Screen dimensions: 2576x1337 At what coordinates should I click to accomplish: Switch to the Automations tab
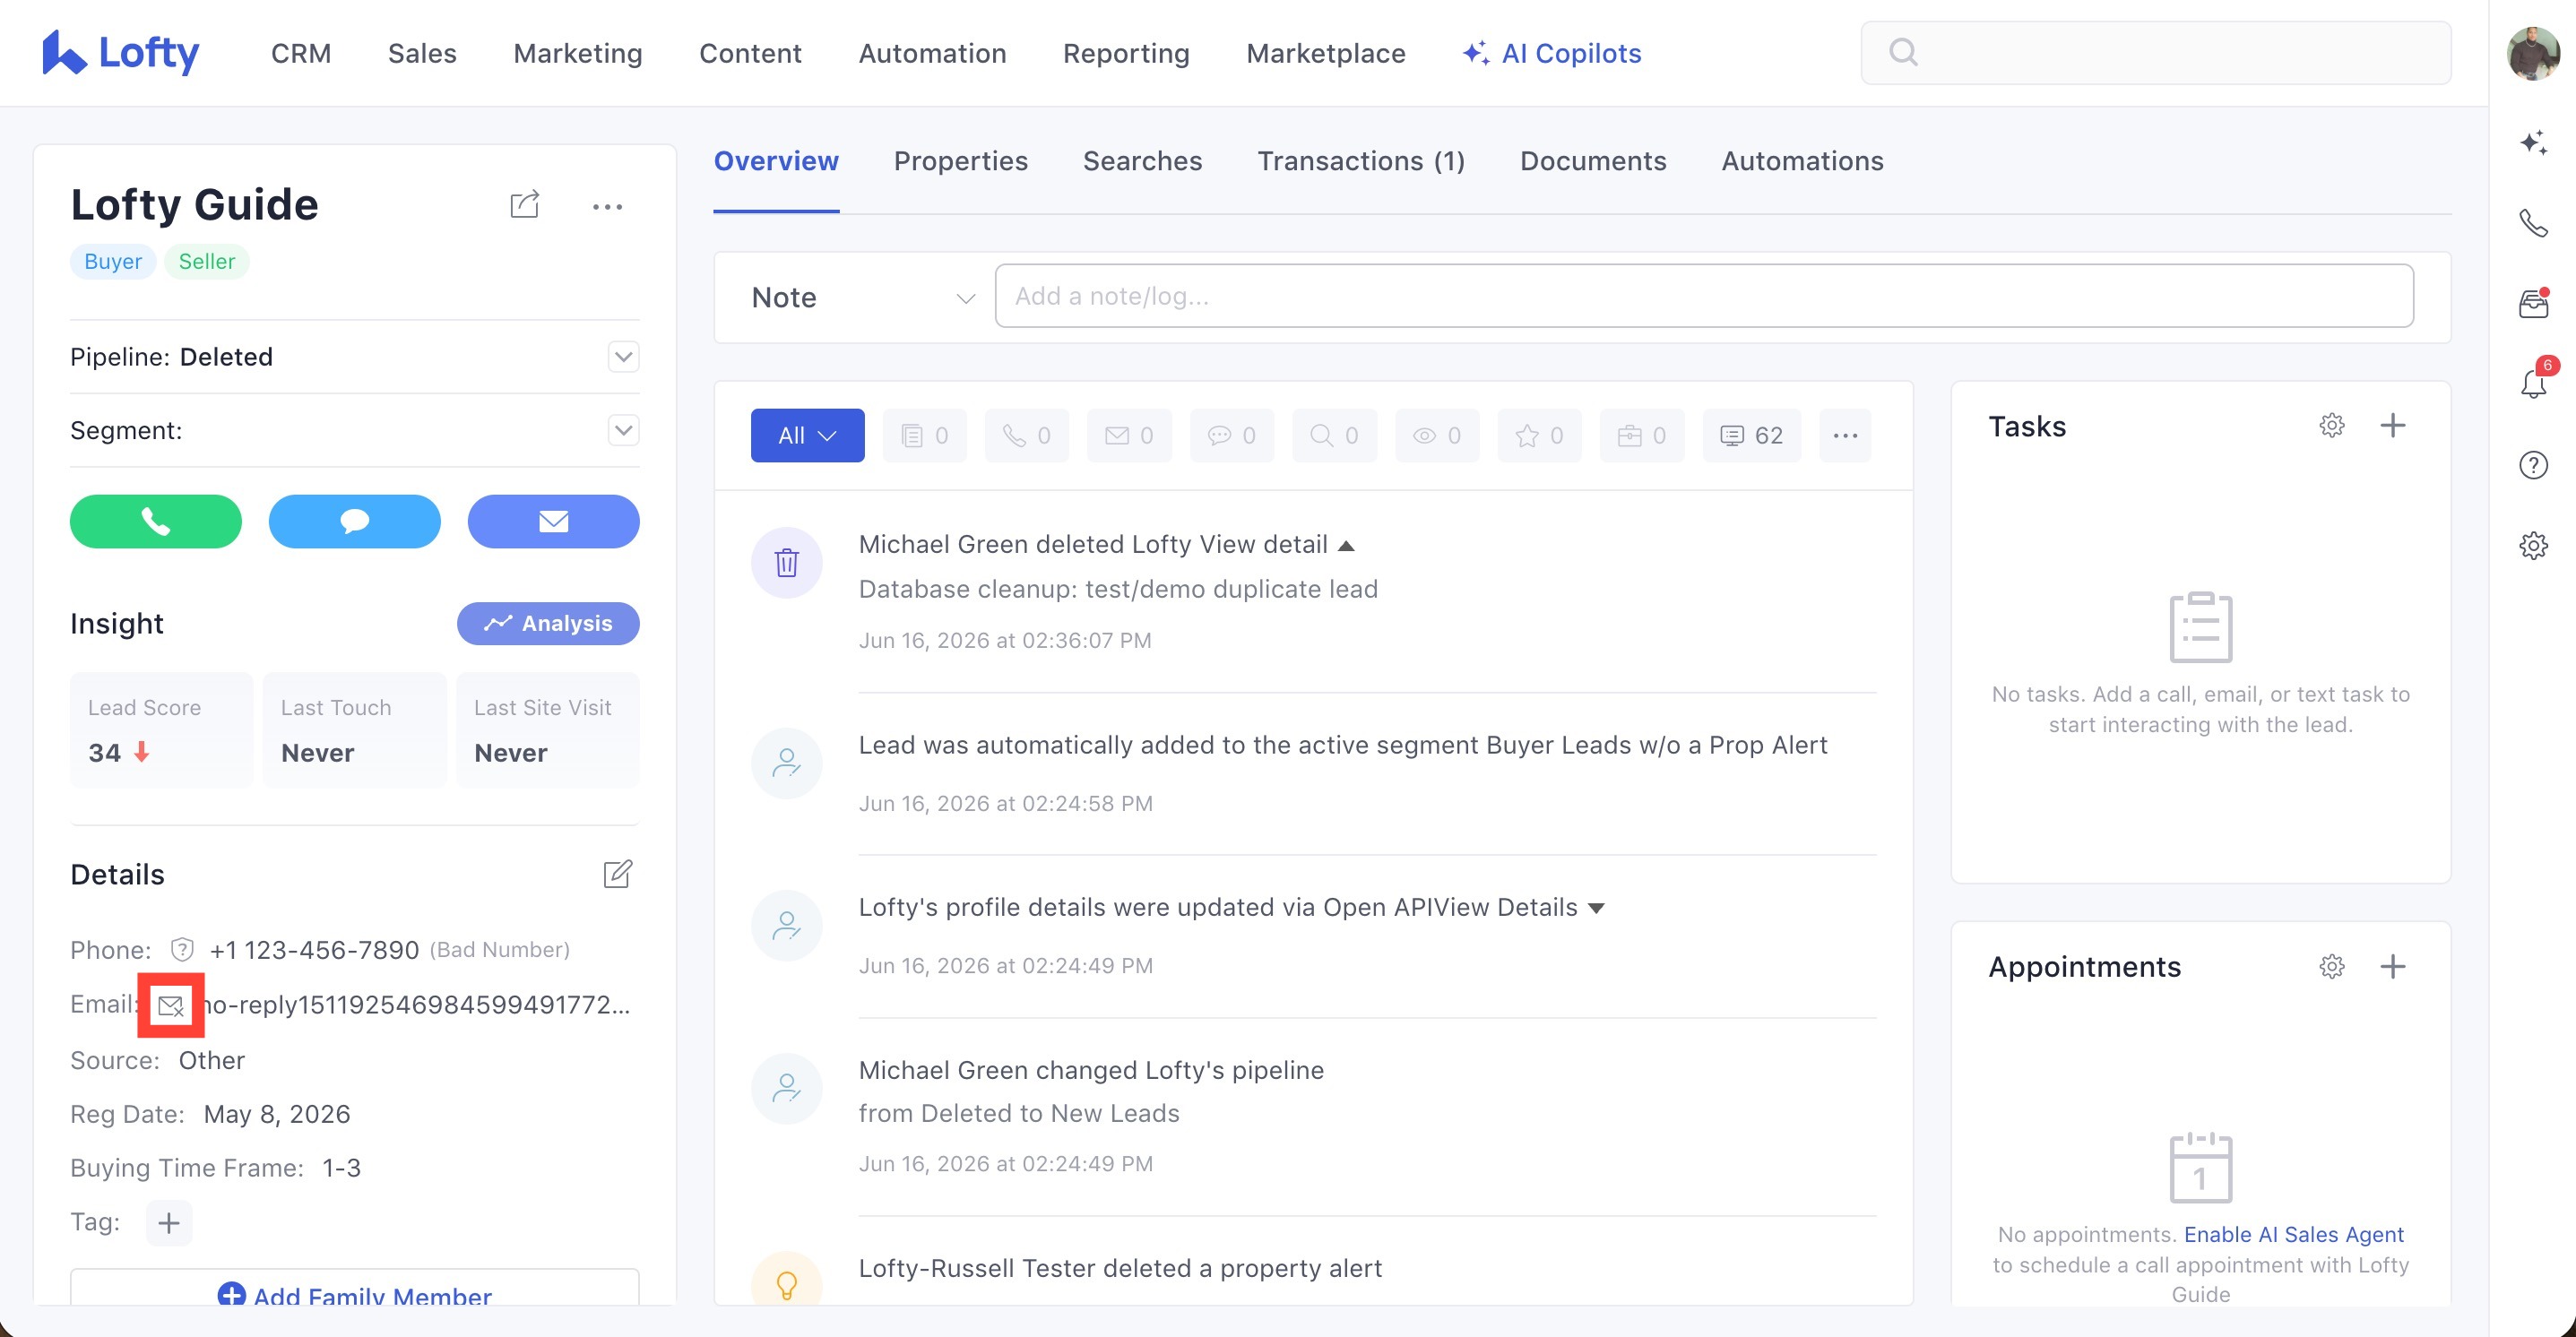tap(1802, 161)
